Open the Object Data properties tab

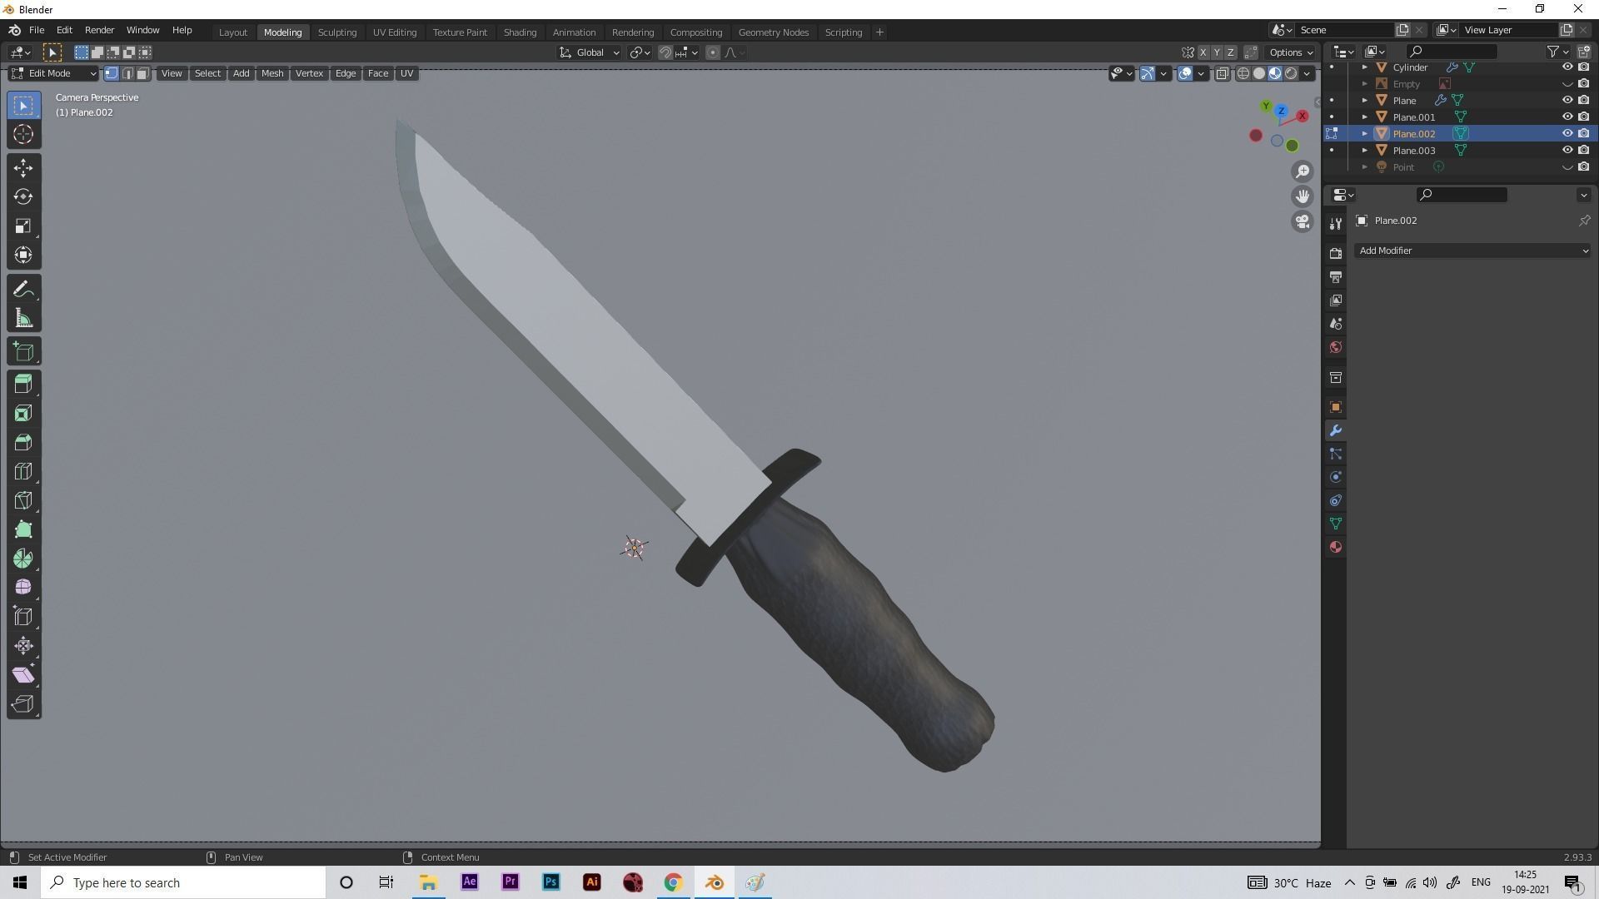[1336, 524]
